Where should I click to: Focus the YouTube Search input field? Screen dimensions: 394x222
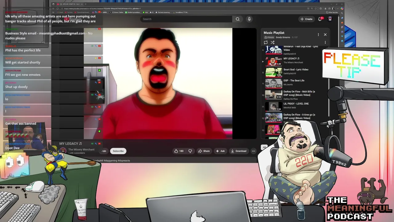click(x=186, y=19)
